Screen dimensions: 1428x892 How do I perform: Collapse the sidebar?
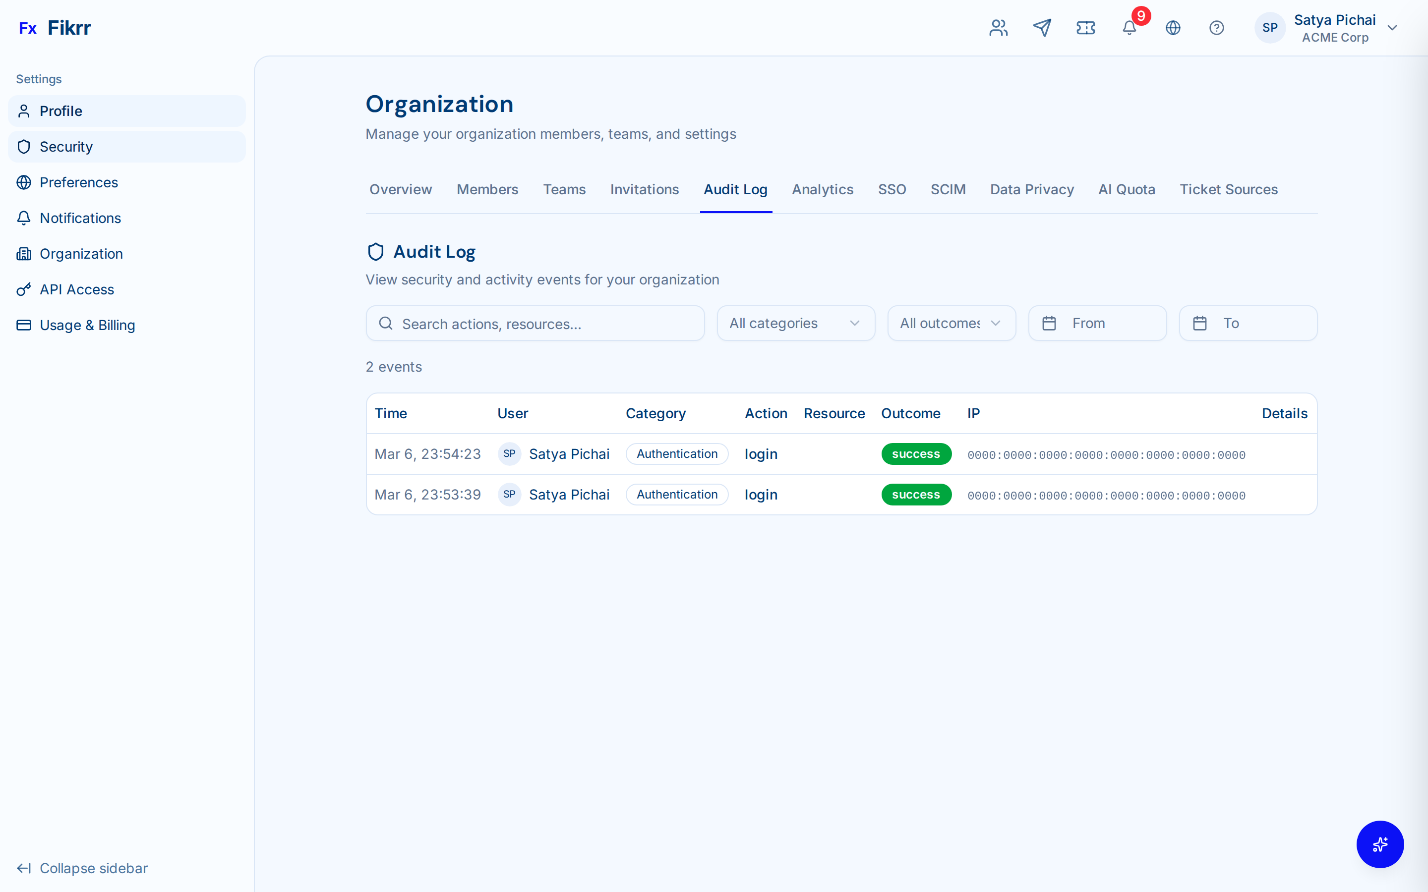coord(82,868)
